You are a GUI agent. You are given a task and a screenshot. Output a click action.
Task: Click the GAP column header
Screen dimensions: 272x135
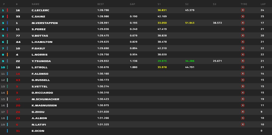pos(133,4)
